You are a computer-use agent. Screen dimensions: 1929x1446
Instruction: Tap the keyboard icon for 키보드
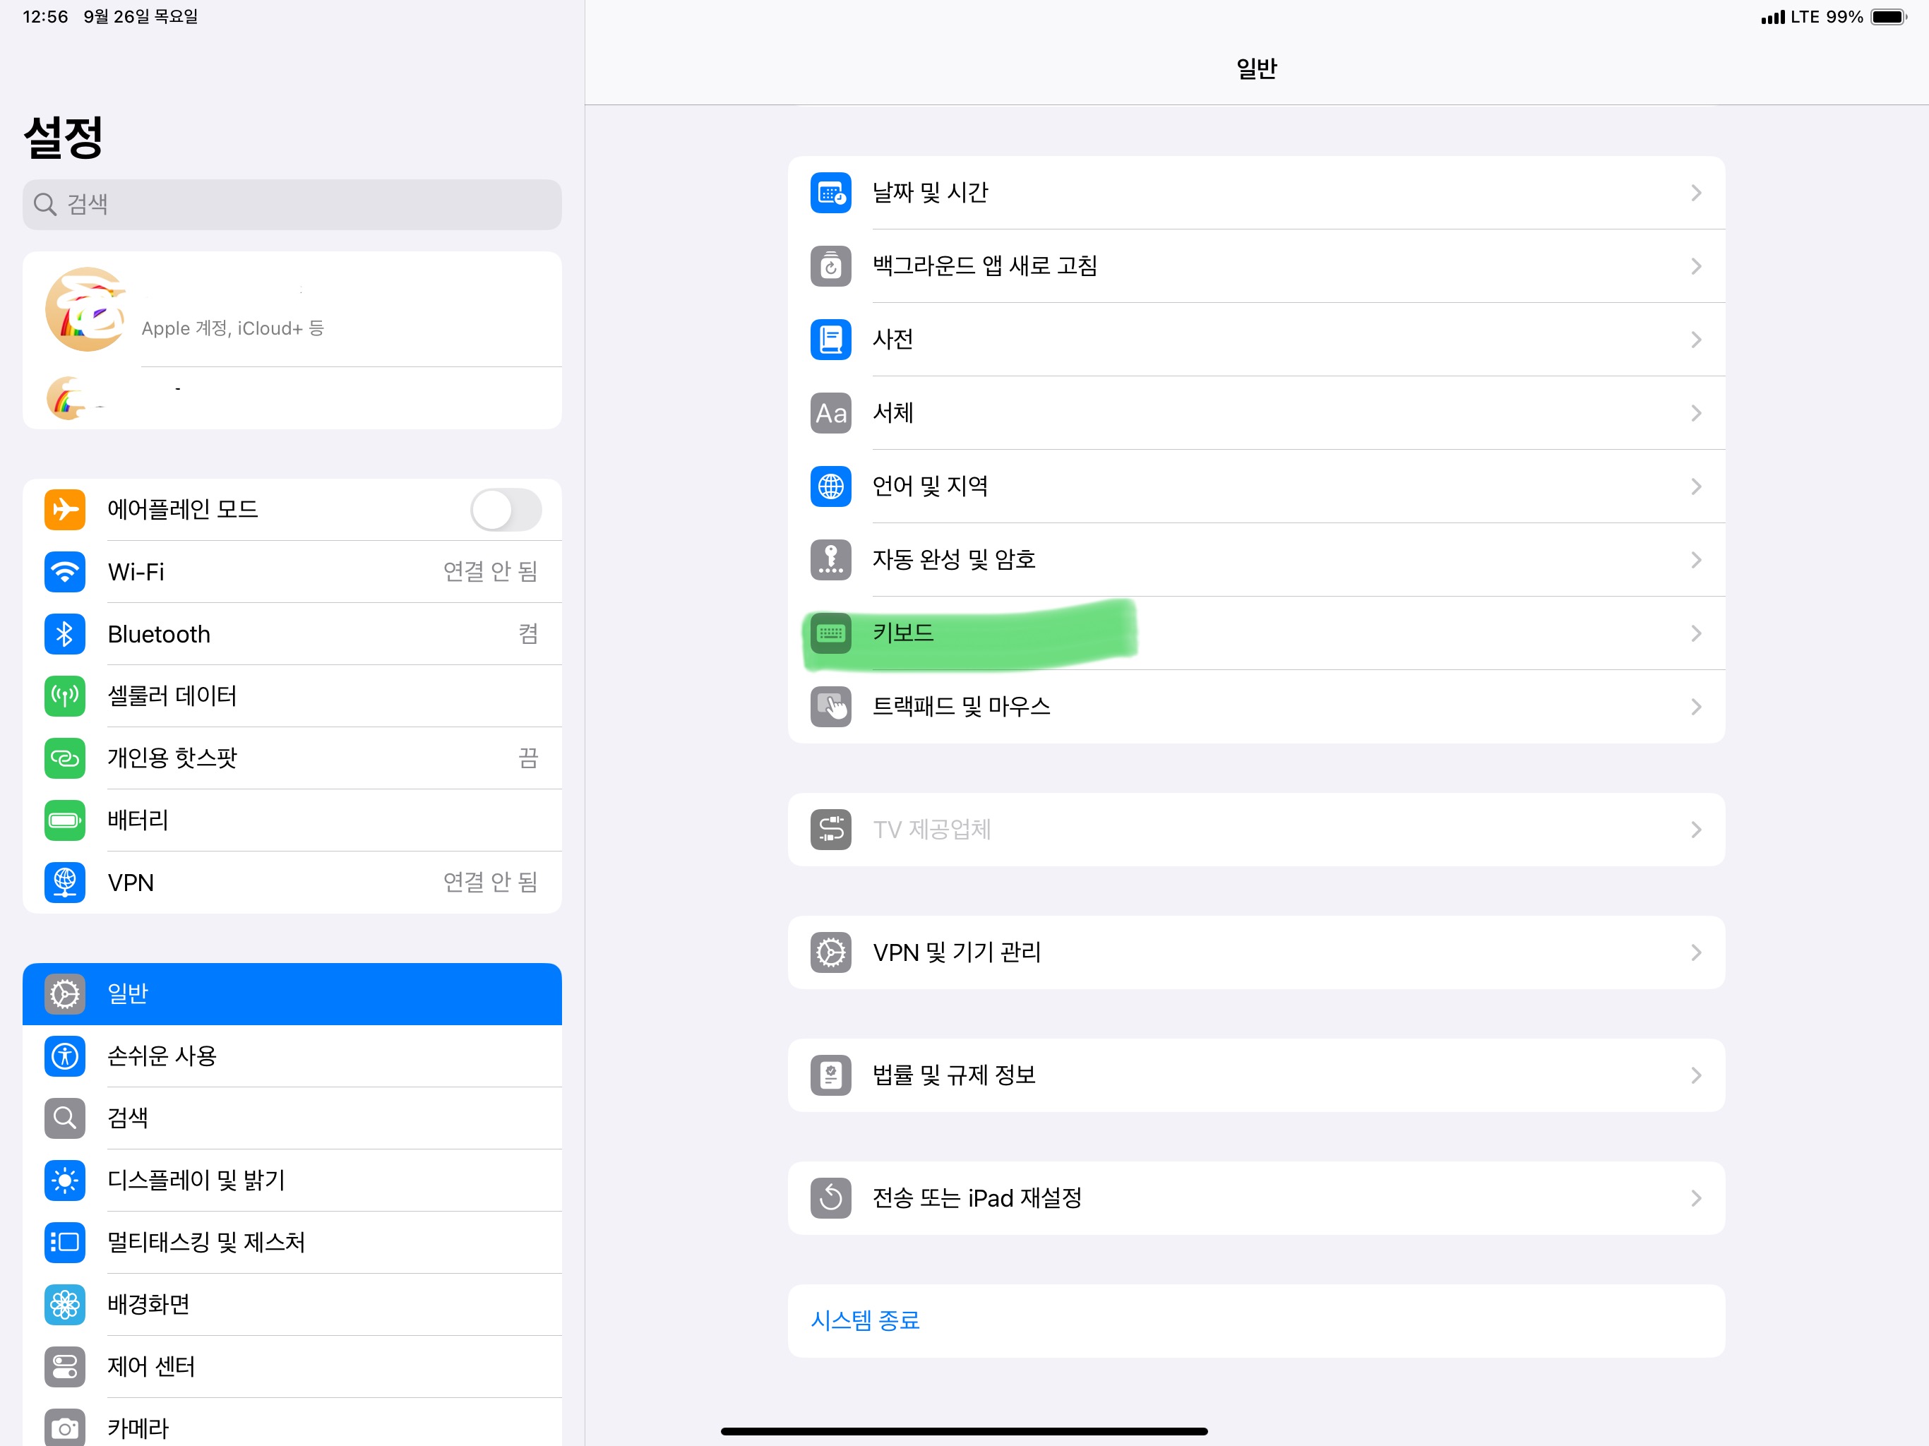[831, 633]
